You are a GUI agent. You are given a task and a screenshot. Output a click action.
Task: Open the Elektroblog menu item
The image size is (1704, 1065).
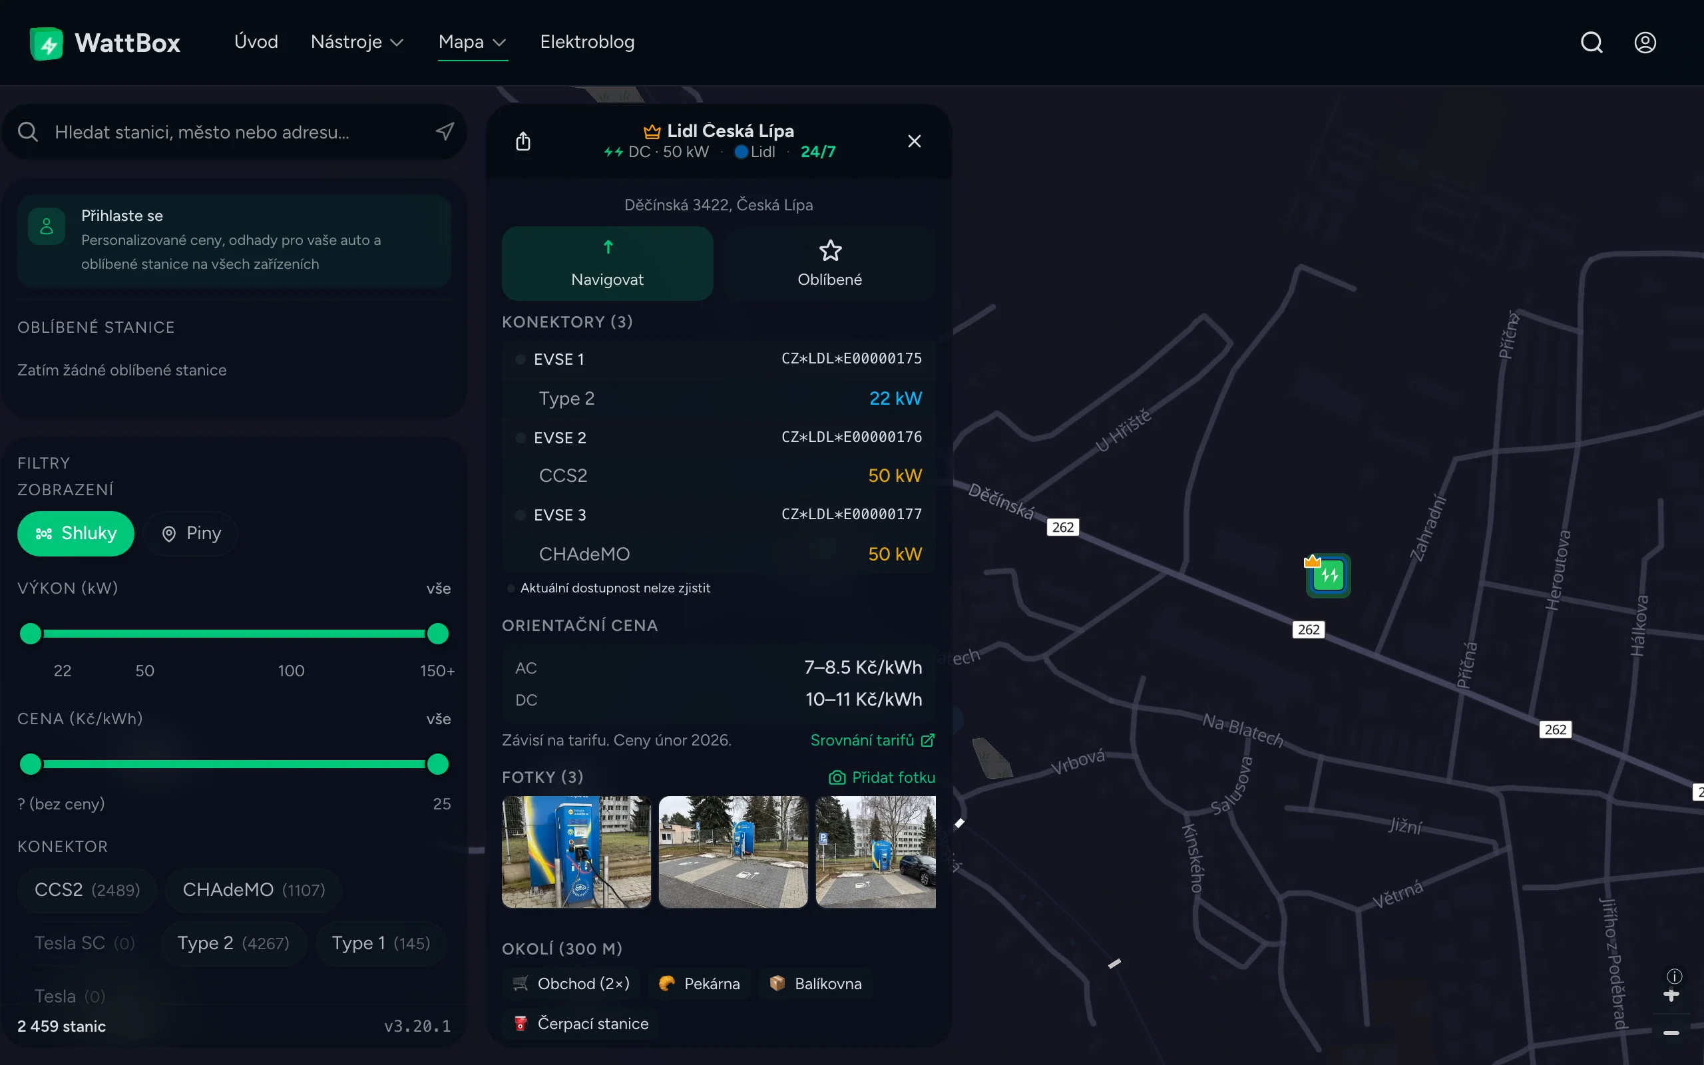587,42
